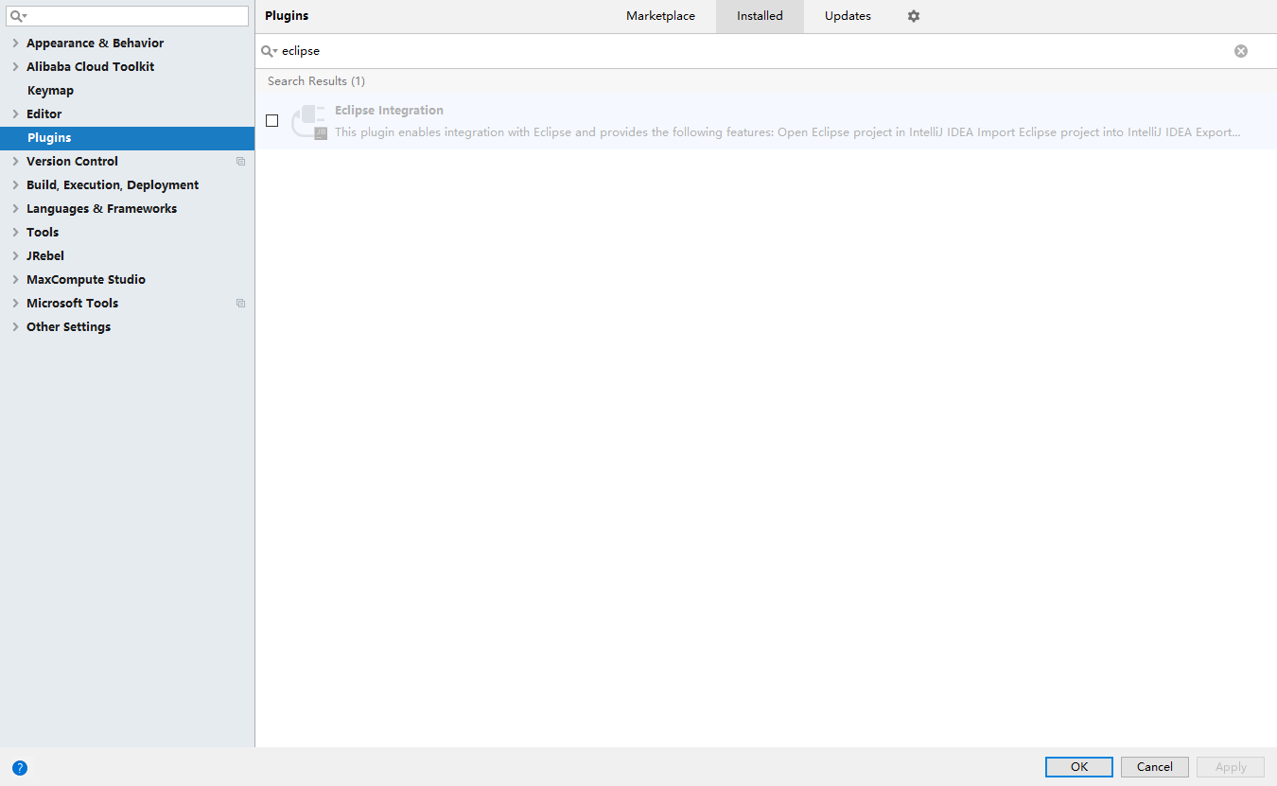Switch to the Marketplace tab
1277x786 pixels.
660,16
